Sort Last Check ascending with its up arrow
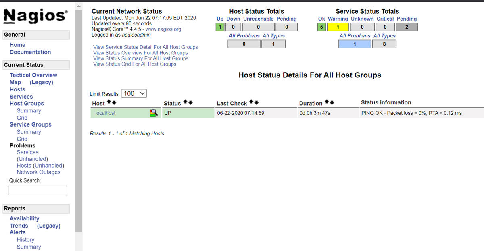Screen dimensions: 484x251 tap(251, 101)
